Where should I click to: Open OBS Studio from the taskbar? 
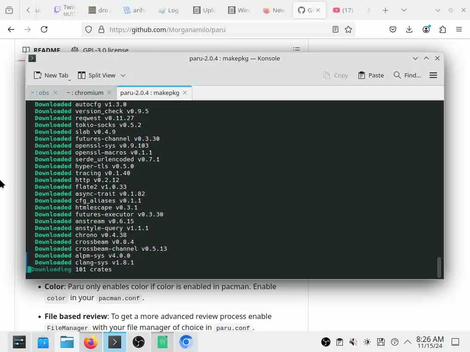coord(139,342)
